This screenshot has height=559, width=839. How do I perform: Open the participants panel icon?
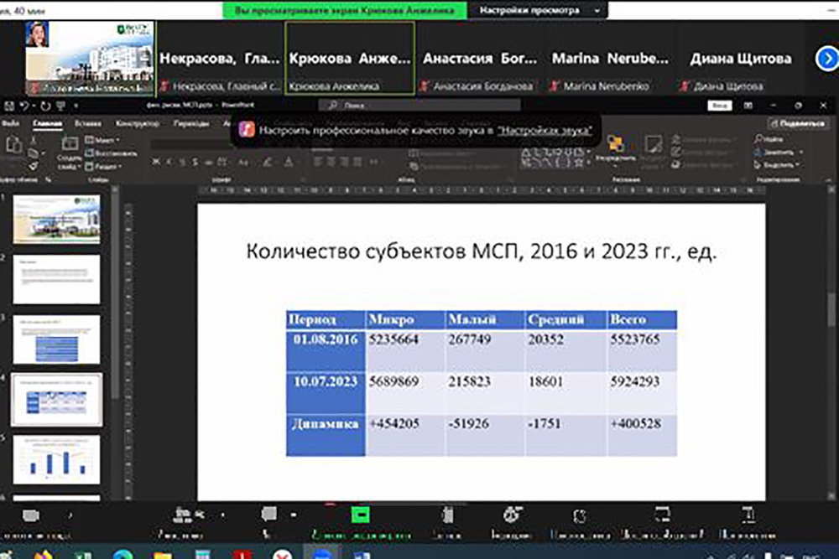[x=180, y=515]
